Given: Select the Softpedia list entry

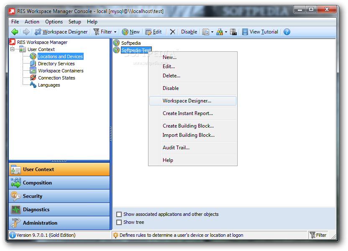Looking at the screenshot, I should [x=131, y=43].
